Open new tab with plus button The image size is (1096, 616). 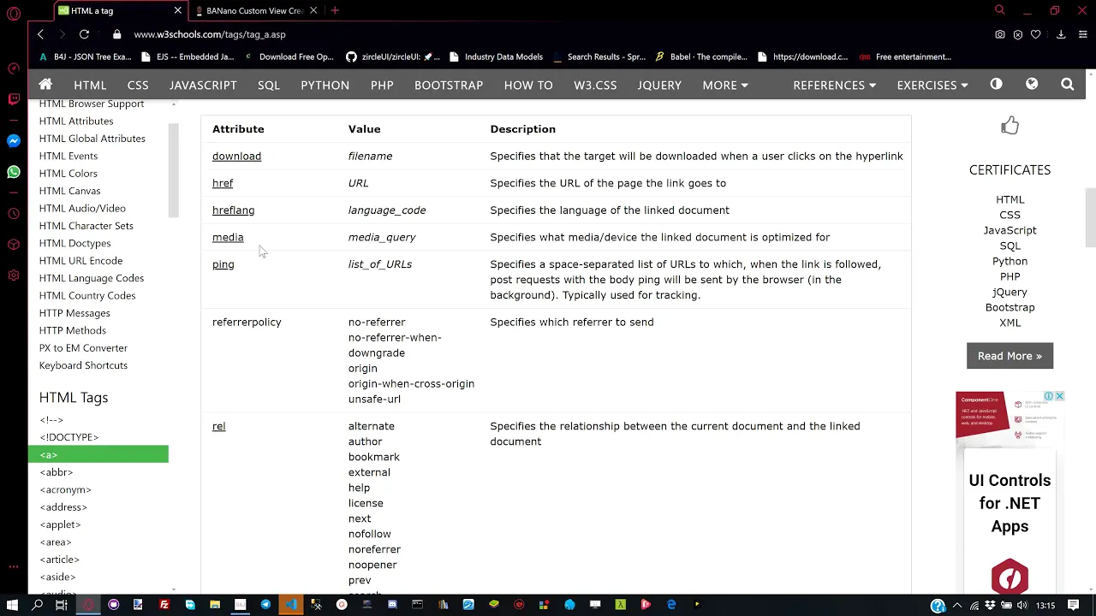tap(335, 10)
